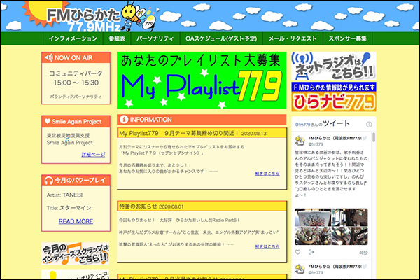Viewport: 420px width, 280px height.
Task: Click the FMひらかた tweet profile avatar
Action: pyautogui.click(x=300, y=138)
